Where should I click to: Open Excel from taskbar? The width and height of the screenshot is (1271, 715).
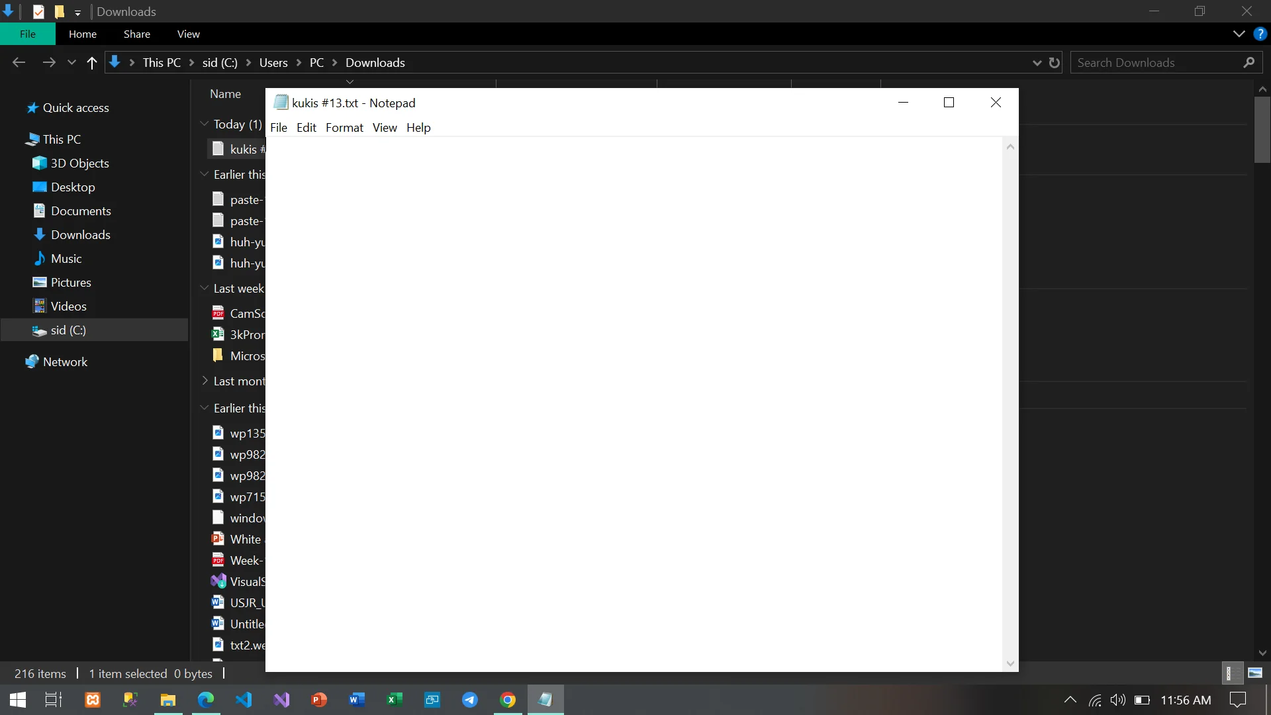(395, 700)
